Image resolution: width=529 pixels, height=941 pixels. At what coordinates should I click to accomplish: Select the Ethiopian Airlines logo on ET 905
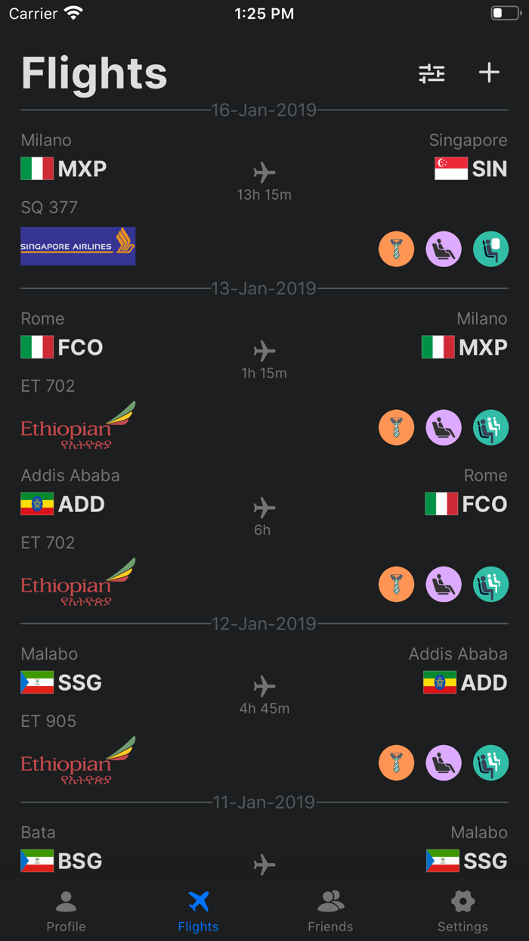click(x=77, y=761)
